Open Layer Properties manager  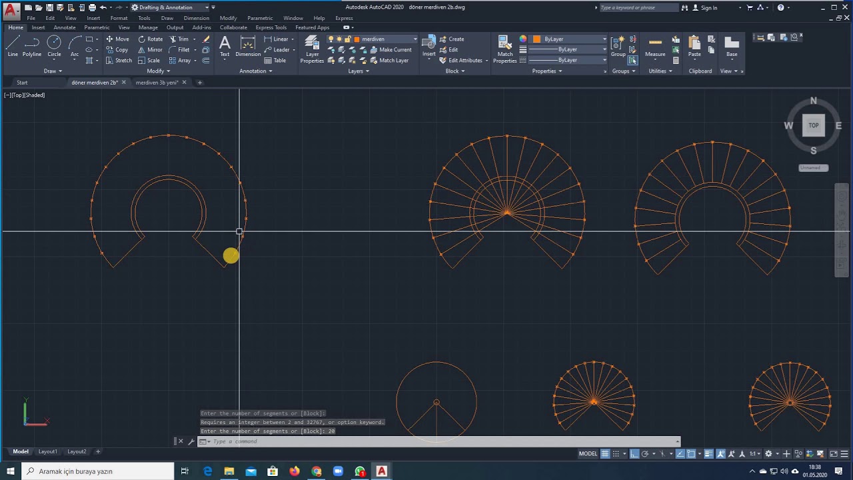click(312, 49)
